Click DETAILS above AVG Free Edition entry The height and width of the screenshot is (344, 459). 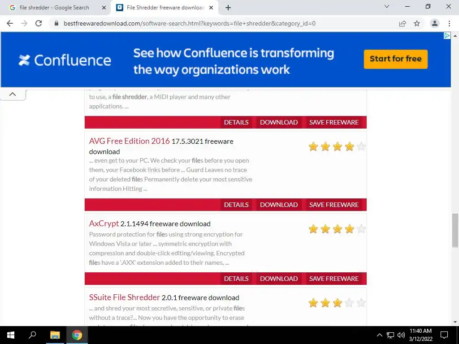click(236, 122)
